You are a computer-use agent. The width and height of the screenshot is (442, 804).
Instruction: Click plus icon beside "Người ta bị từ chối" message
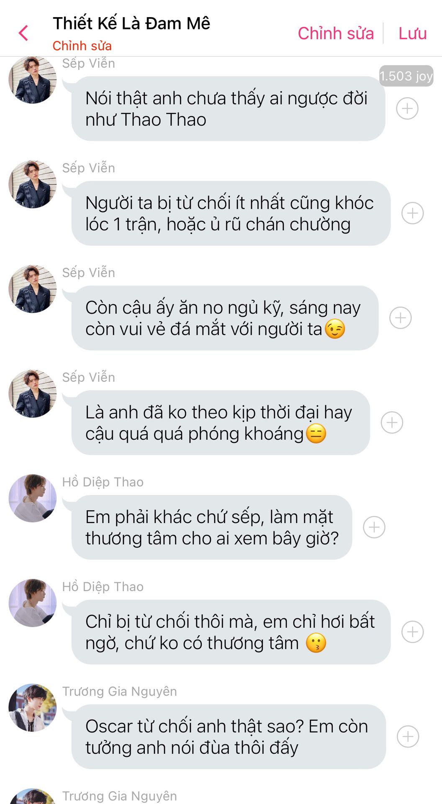(413, 213)
